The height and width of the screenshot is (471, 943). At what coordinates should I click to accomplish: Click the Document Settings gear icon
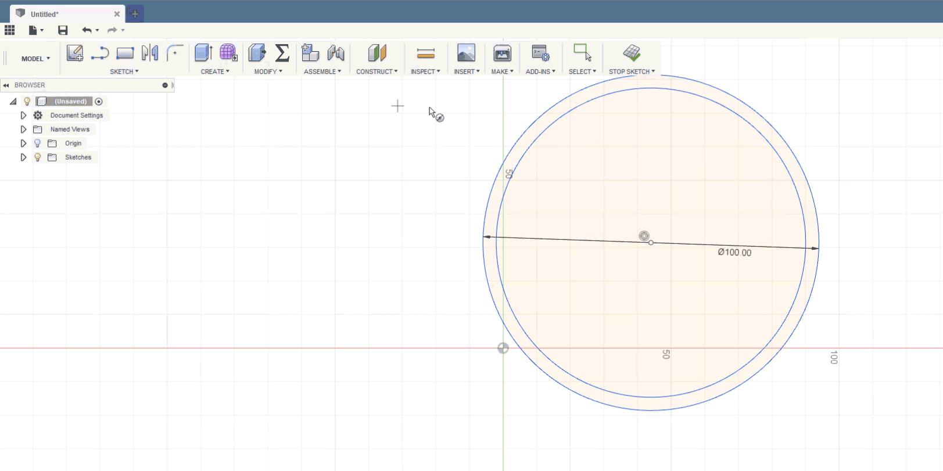click(x=38, y=116)
